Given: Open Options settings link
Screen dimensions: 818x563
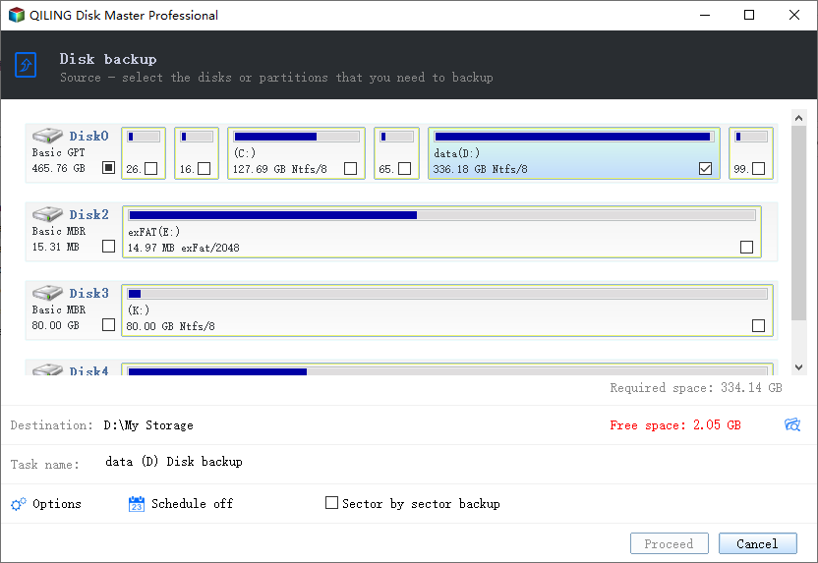Looking at the screenshot, I should (x=57, y=504).
